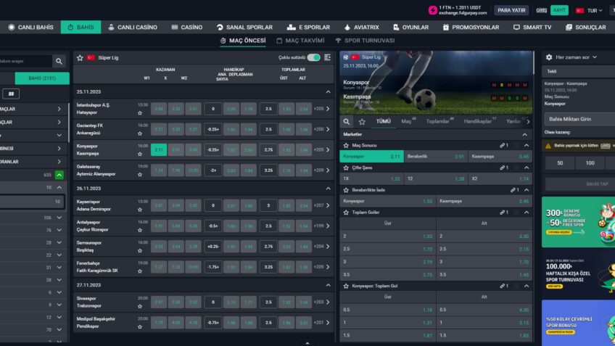Click the betslip settings gear icon

(548, 57)
